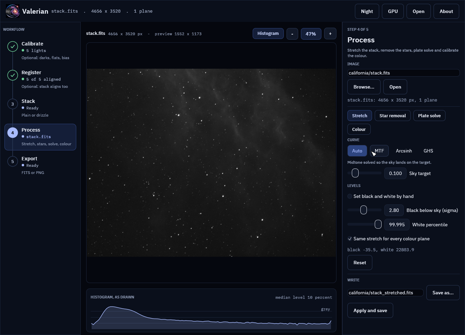Click the image path field california/stack.fits

pos(403,73)
